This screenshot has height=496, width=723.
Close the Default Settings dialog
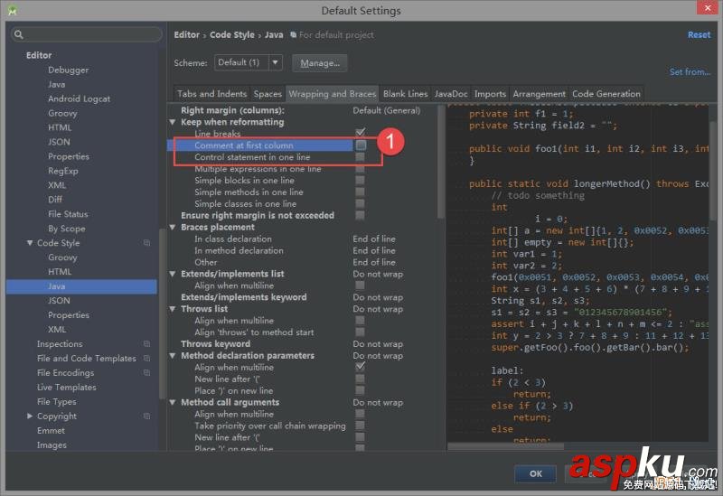[x=708, y=8]
